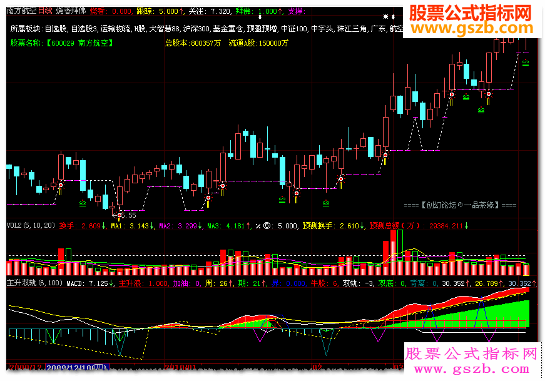The height and width of the screenshot is (381, 545).
Task: Open the pink www.gszb.com link
Action: point(472,369)
